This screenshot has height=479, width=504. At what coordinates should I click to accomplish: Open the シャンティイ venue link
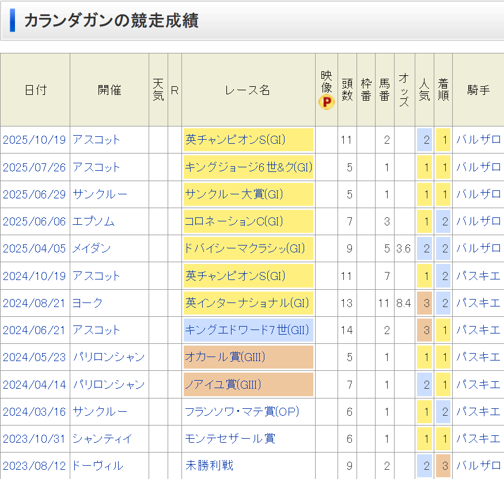click(102, 439)
